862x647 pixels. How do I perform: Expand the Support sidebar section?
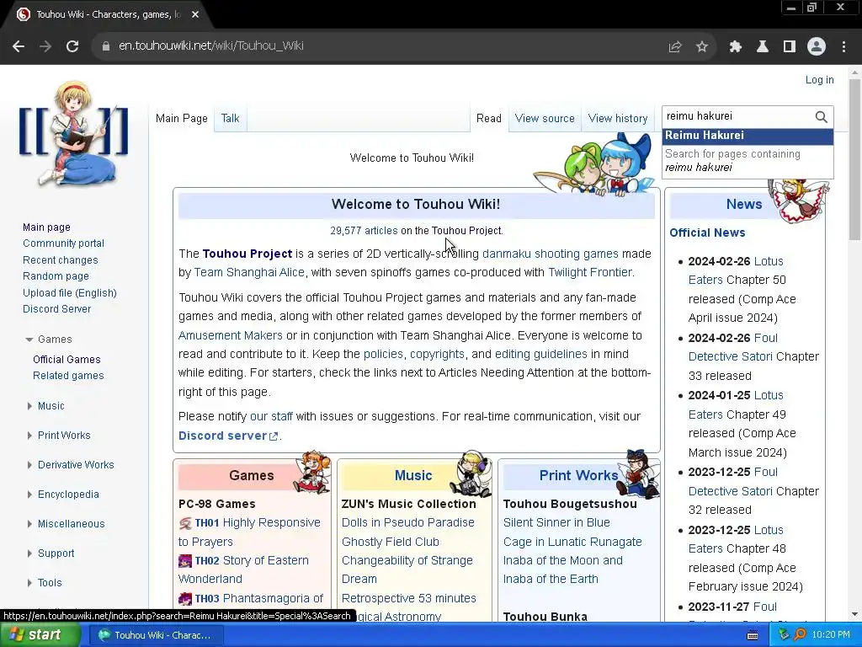click(x=29, y=553)
